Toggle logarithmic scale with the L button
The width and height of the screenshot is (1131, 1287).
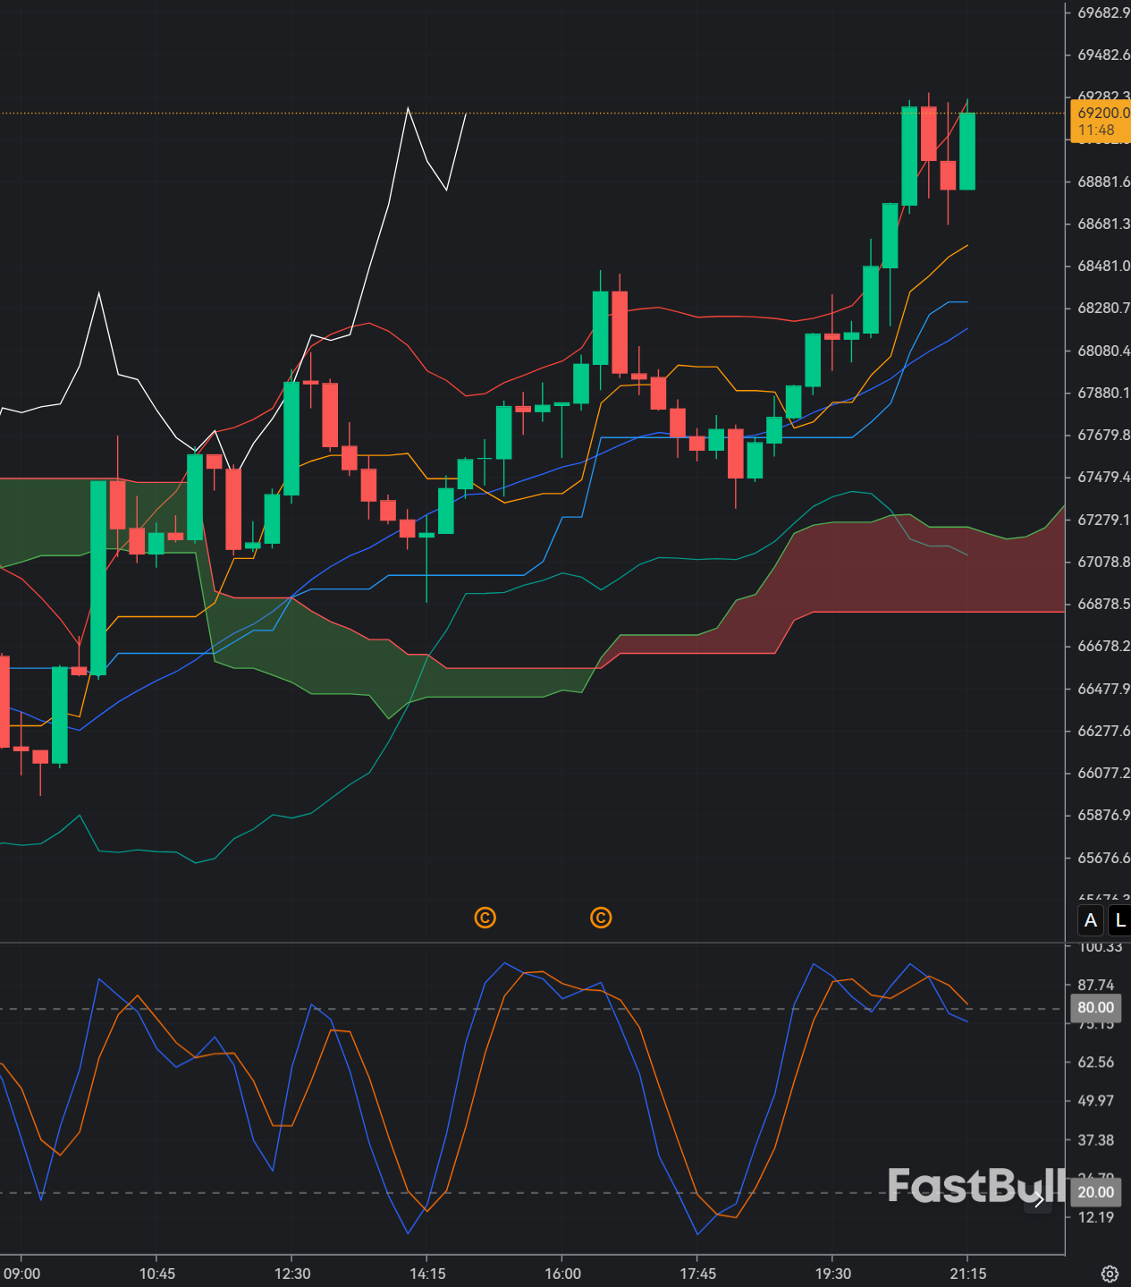(1118, 920)
